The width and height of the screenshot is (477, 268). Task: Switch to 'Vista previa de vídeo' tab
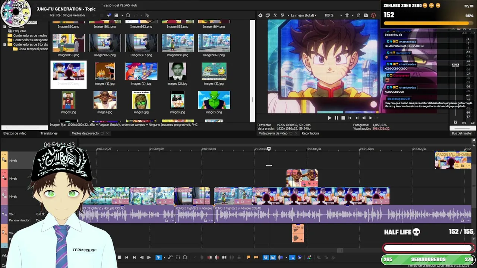[x=273, y=133]
